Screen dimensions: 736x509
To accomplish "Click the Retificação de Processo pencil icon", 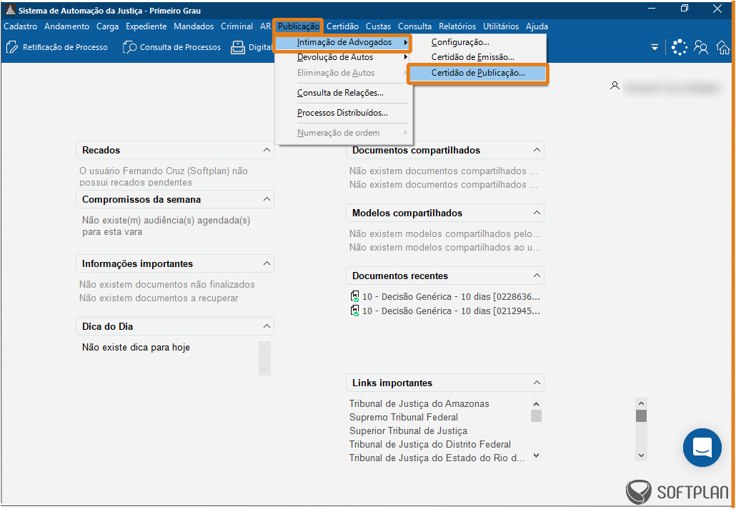I will coord(11,47).
